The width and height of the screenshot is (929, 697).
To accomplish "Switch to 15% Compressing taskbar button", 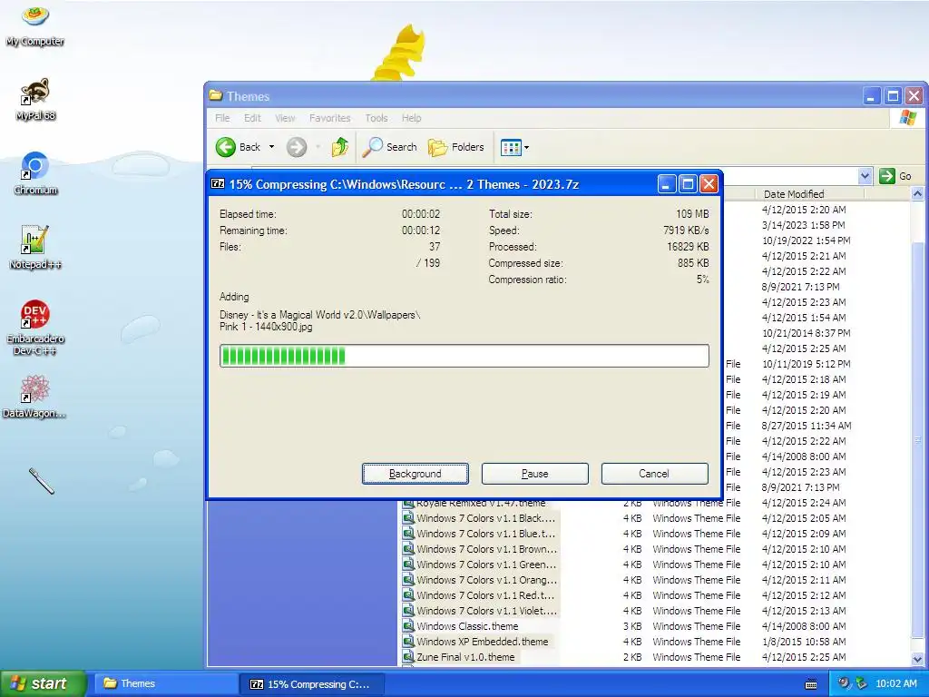I will click(x=313, y=683).
